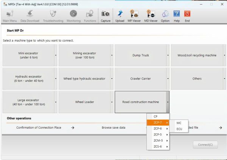The width and height of the screenshot is (227, 160).
Task: Expand Dump Truck dropdown arrow
Action: pyautogui.click(x=168, y=55)
